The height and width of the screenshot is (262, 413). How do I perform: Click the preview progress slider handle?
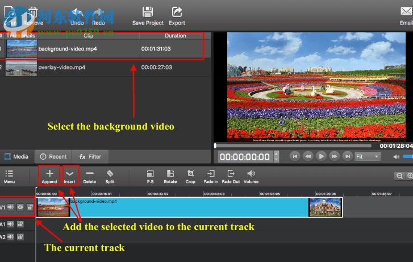(x=215, y=145)
